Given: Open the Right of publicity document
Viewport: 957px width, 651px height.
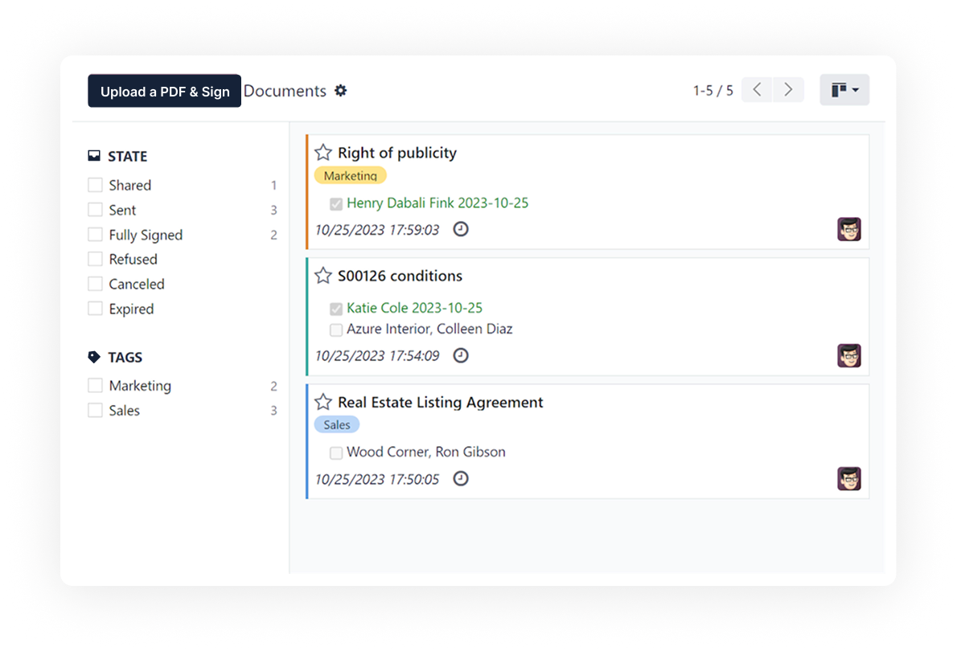Looking at the screenshot, I should coord(397,153).
